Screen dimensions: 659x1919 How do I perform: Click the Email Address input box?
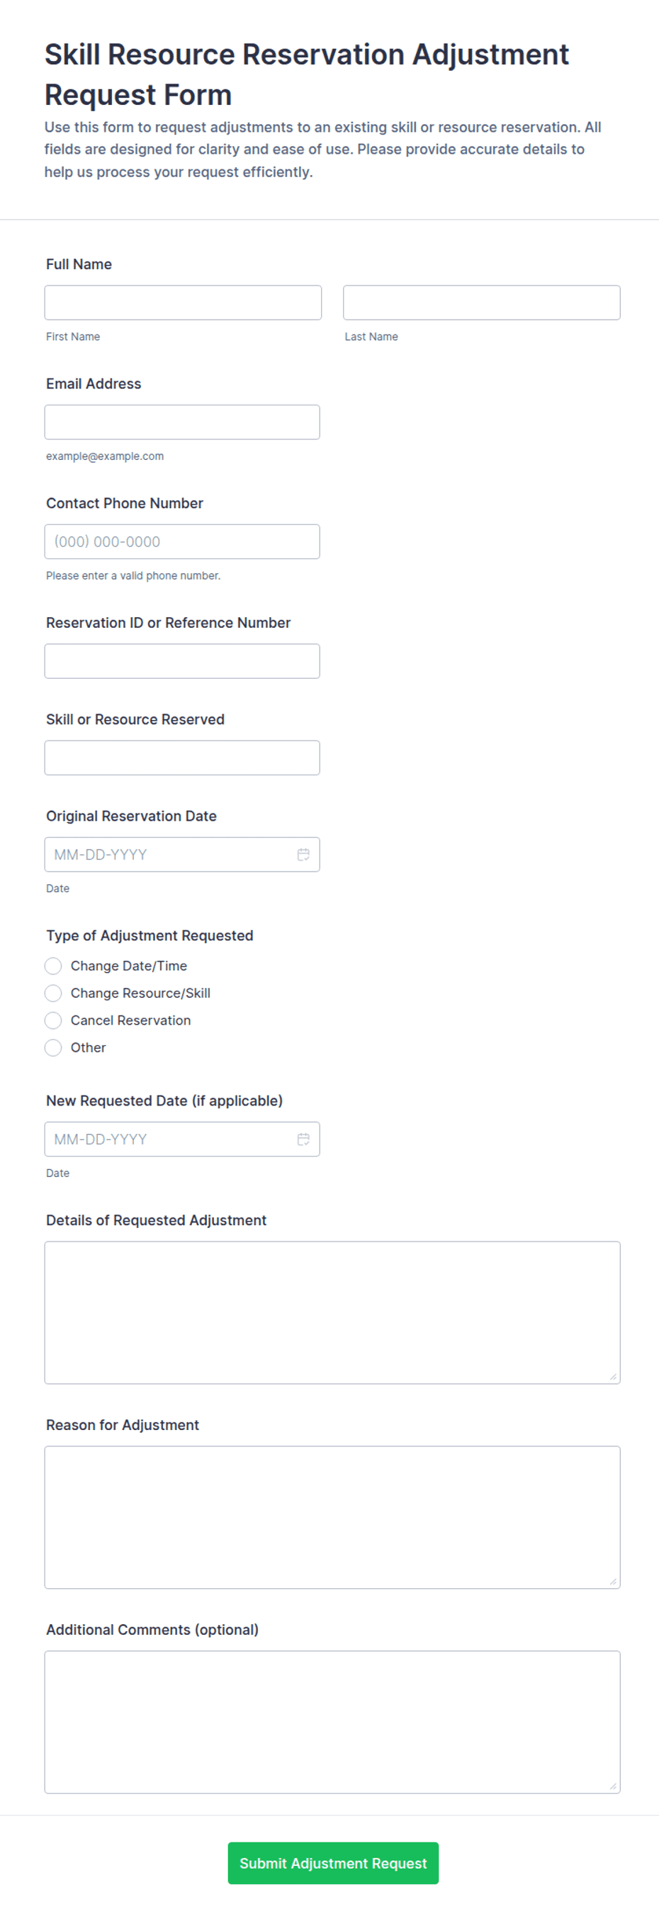pos(182,422)
